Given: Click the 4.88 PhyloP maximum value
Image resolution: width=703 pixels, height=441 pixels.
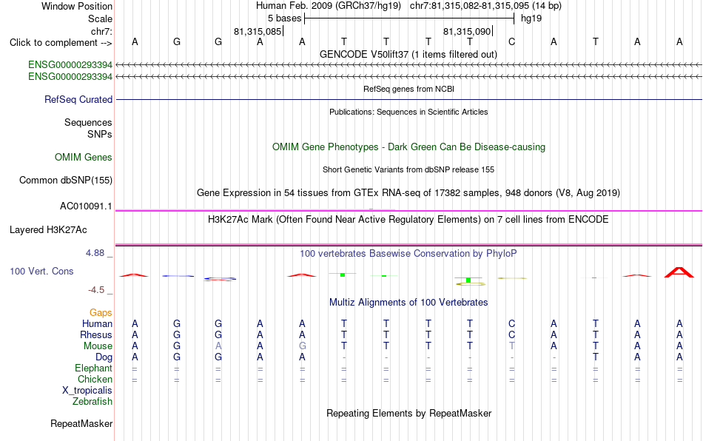Looking at the screenshot, I should [95, 253].
